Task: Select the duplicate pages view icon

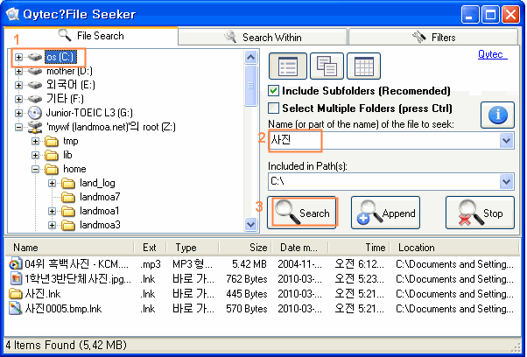Action: [x=327, y=66]
